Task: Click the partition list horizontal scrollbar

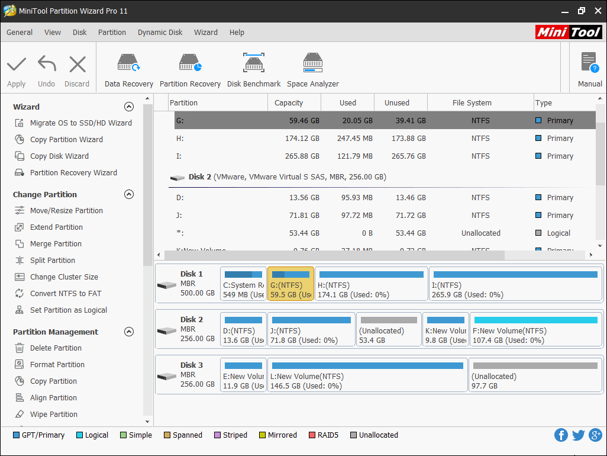Action: click(x=335, y=255)
